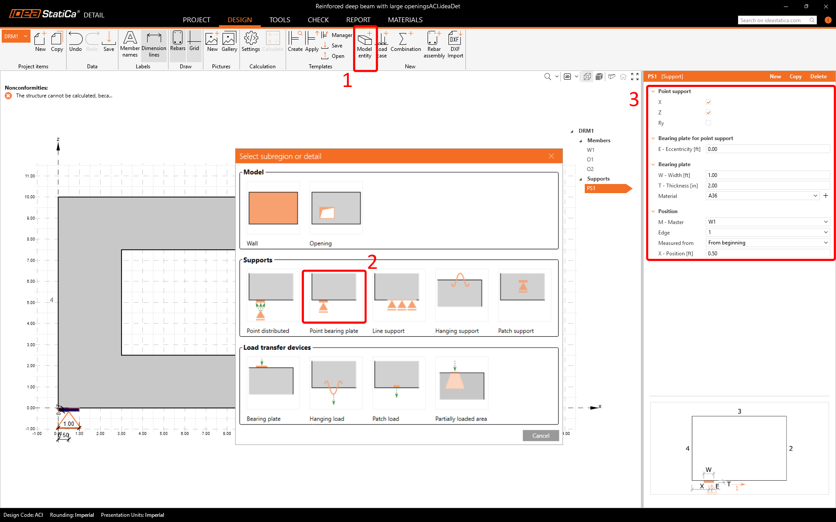836x522 pixels.
Task: Toggle the Z restraint checkbox
Action: click(708, 113)
